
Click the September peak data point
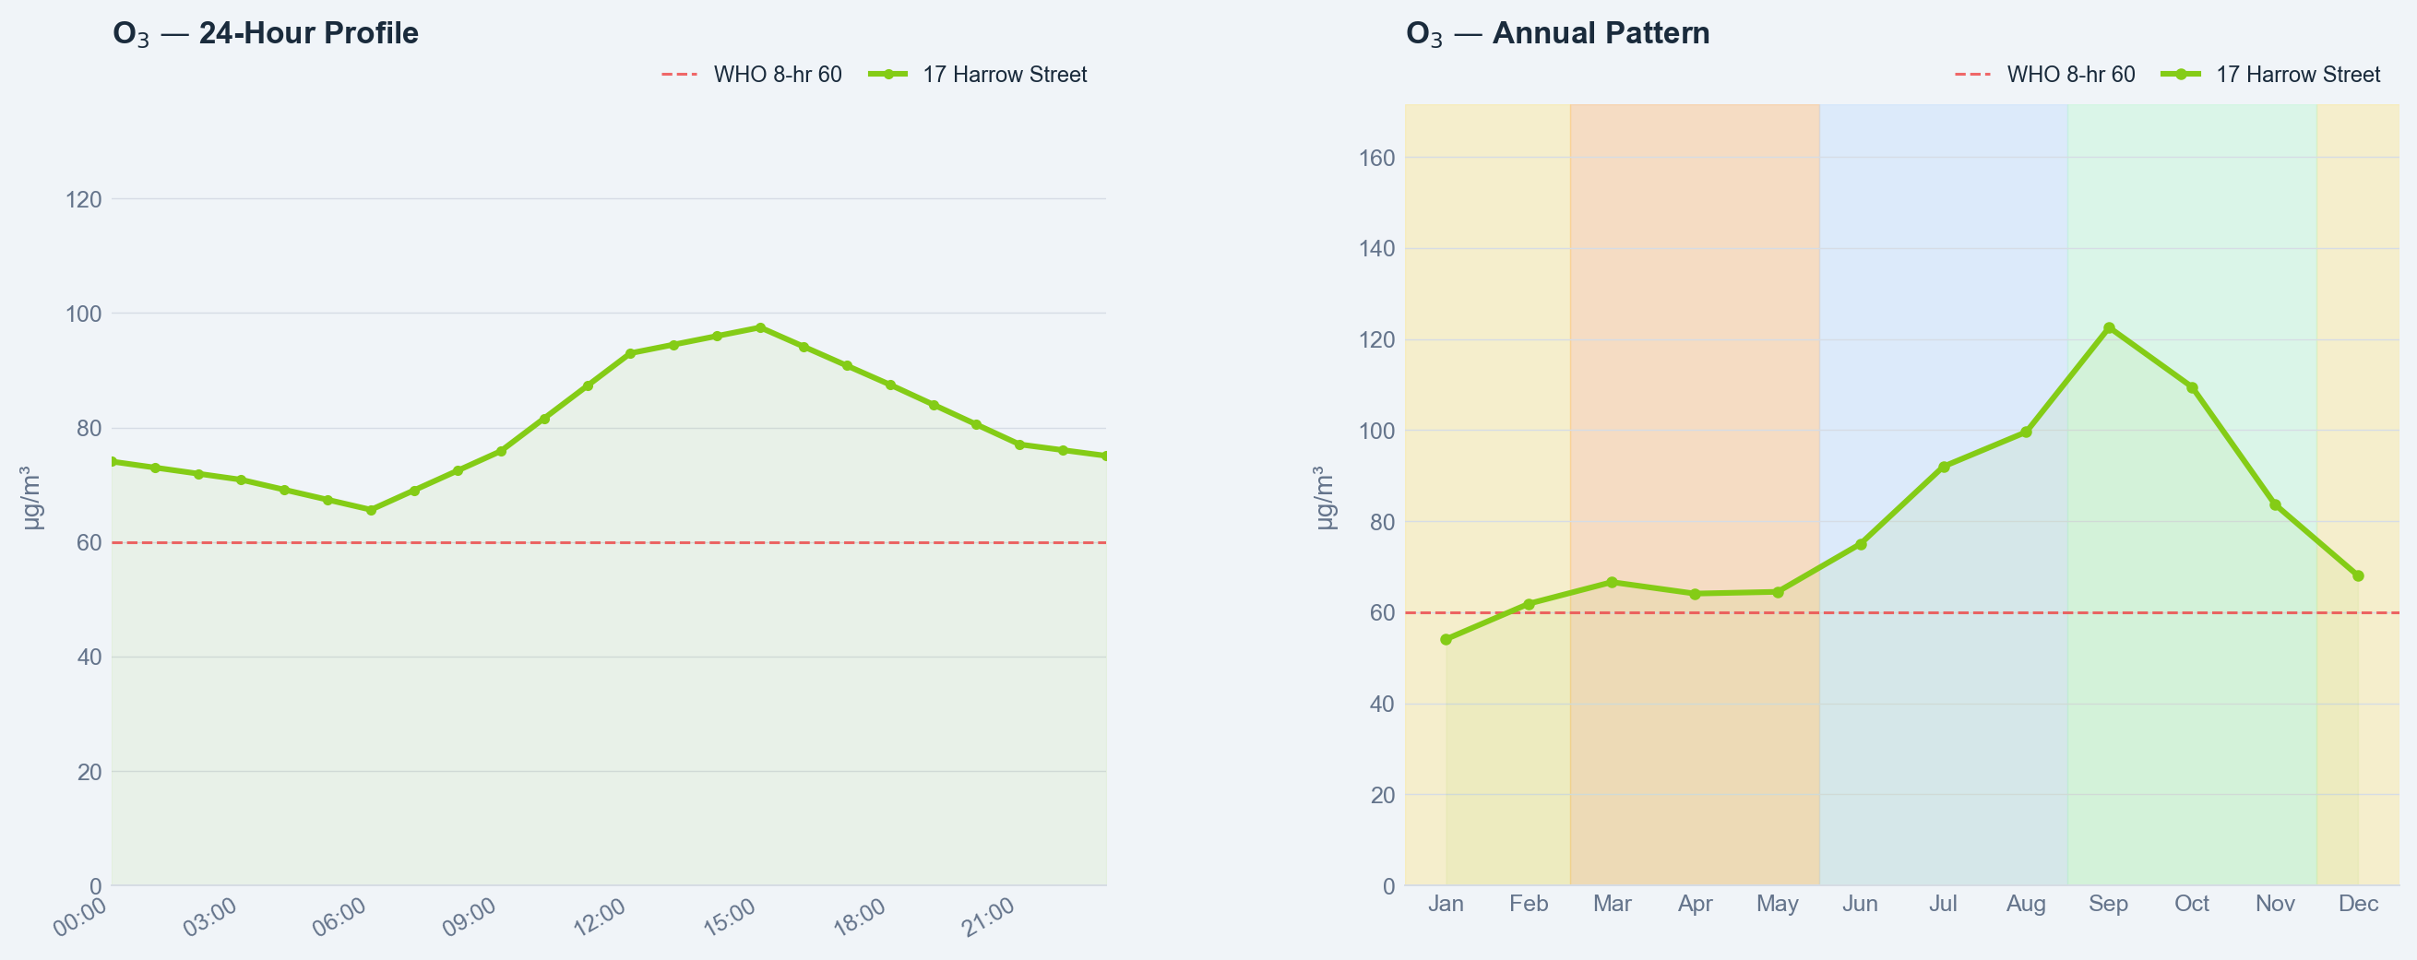point(2109,328)
